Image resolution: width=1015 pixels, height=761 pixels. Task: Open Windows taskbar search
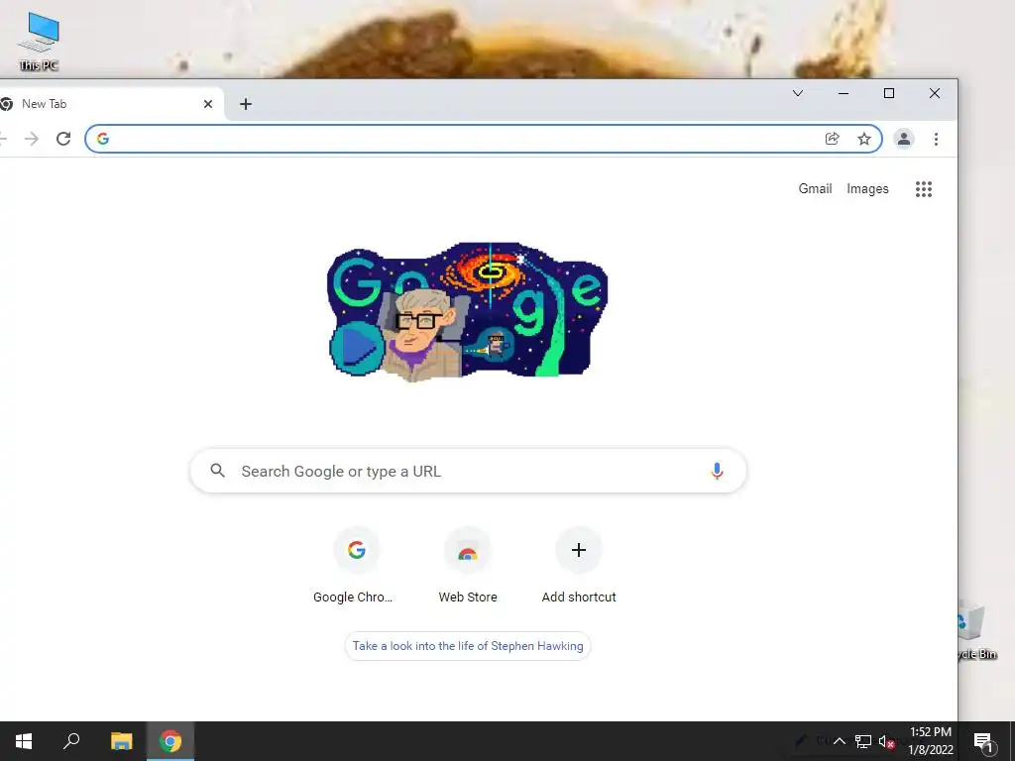click(71, 741)
